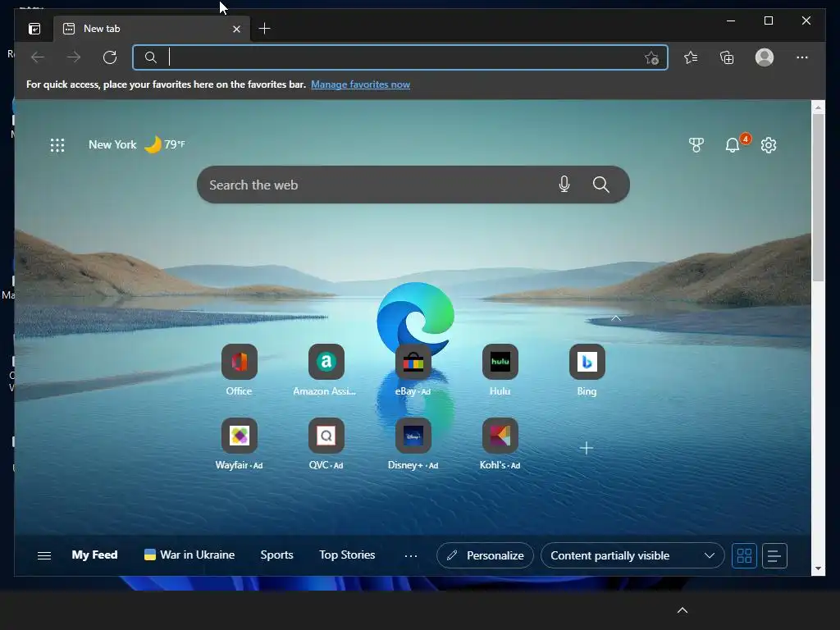Close the New tab tab

[236, 29]
